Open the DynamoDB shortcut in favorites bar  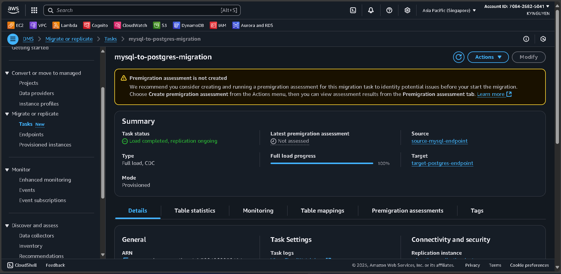pyautogui.click(x=188, y=25)
